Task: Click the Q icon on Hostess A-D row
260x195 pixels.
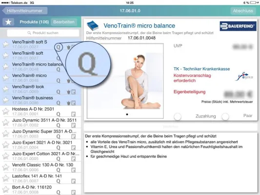Action: (59, 114)
